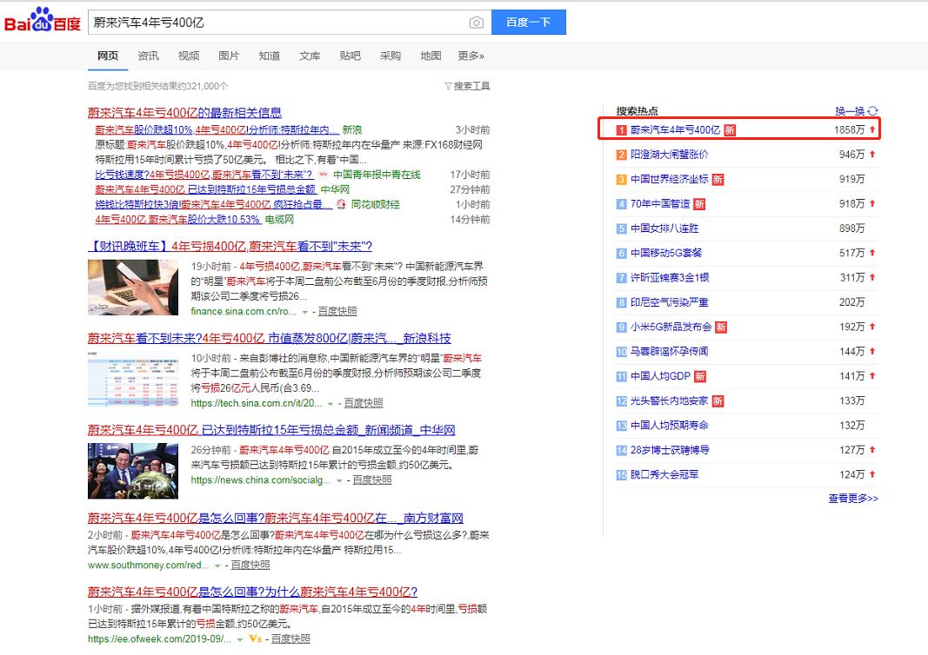This screenshot has width=928, height=655.
Task: Open 新闻频道_中华网 result title
Action: tap(271, 430)
